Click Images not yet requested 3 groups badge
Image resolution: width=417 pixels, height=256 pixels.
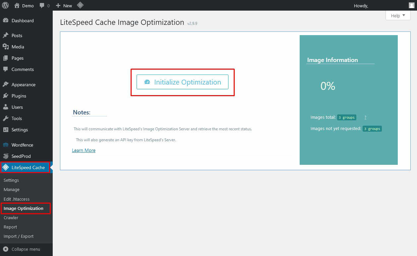point(372,129)
